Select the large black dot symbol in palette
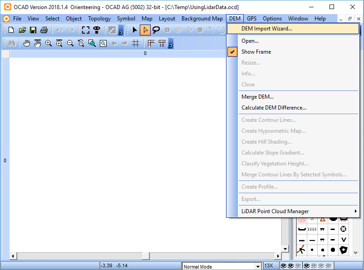Viewport: 364px width, 270px height. click(333, 250)
